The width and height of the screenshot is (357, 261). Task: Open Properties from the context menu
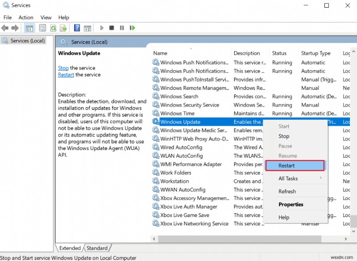(292, 204)
